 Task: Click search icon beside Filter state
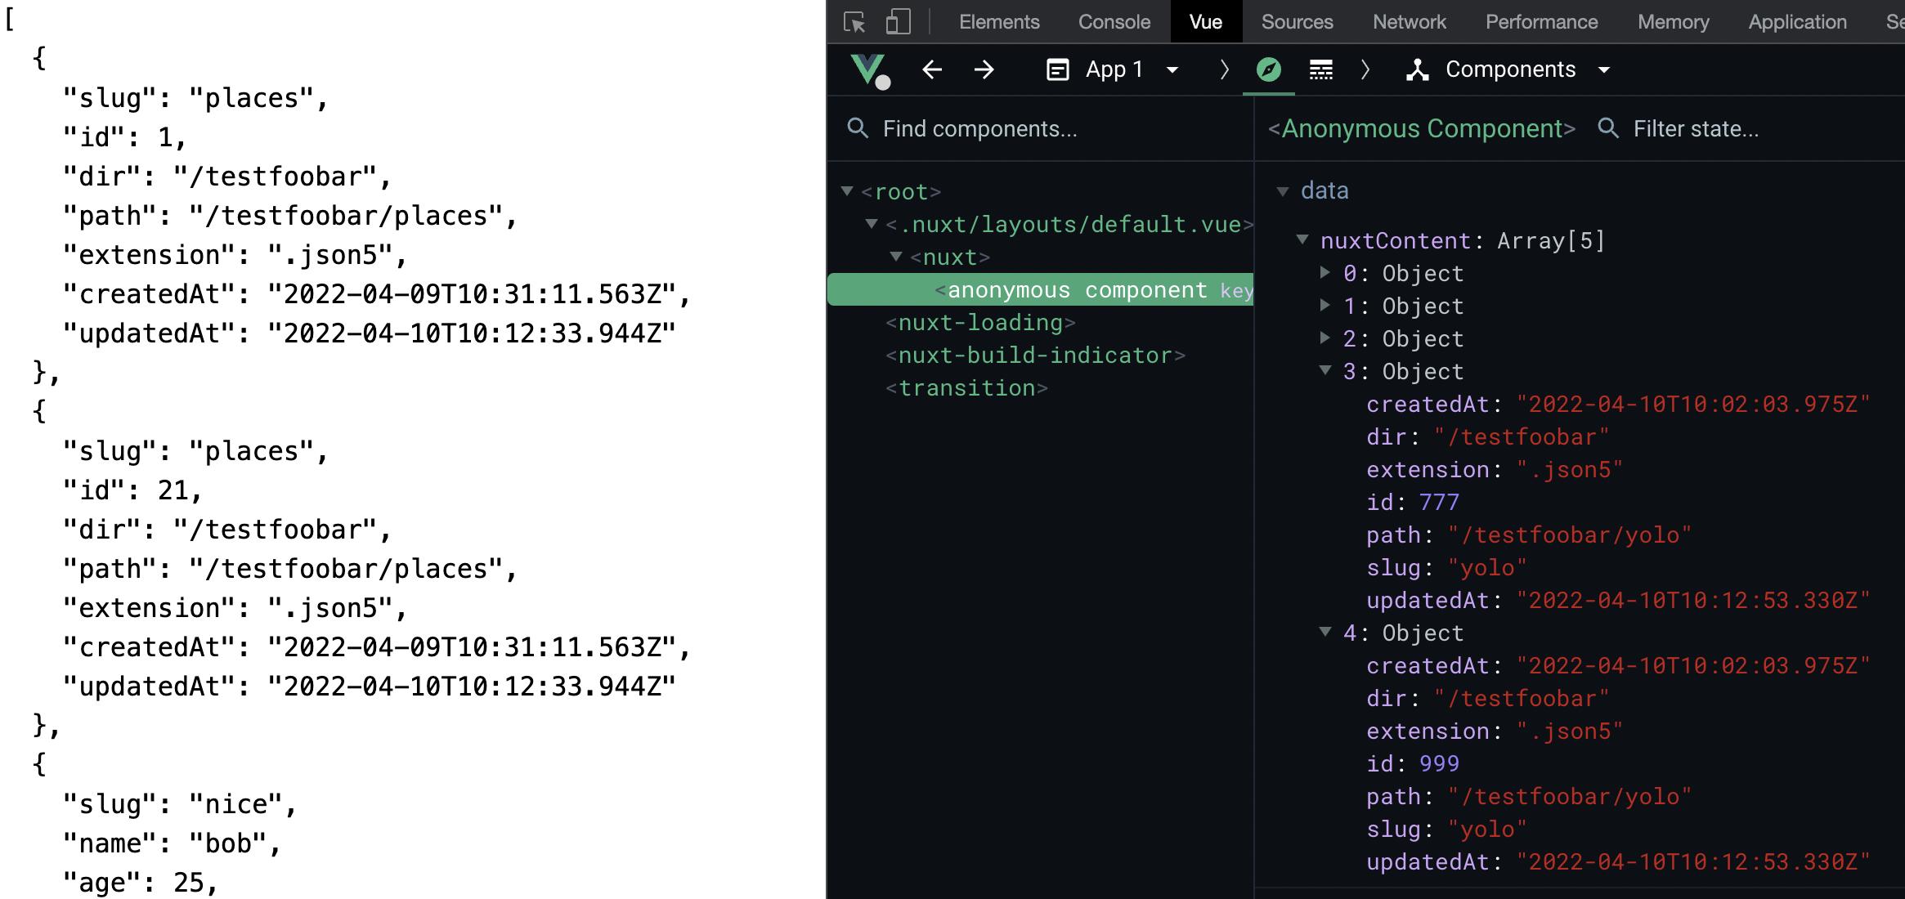pos(1607,128)
